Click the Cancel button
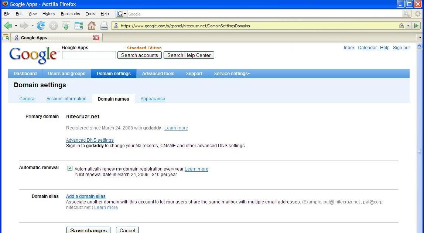 pos(127,230)
